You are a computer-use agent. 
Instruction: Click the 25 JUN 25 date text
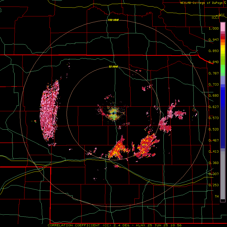158,225
